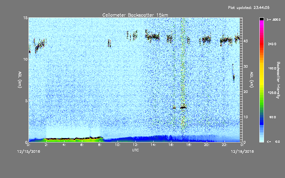Click the 10 km tick label
The image size is (285, 178).
25,59
